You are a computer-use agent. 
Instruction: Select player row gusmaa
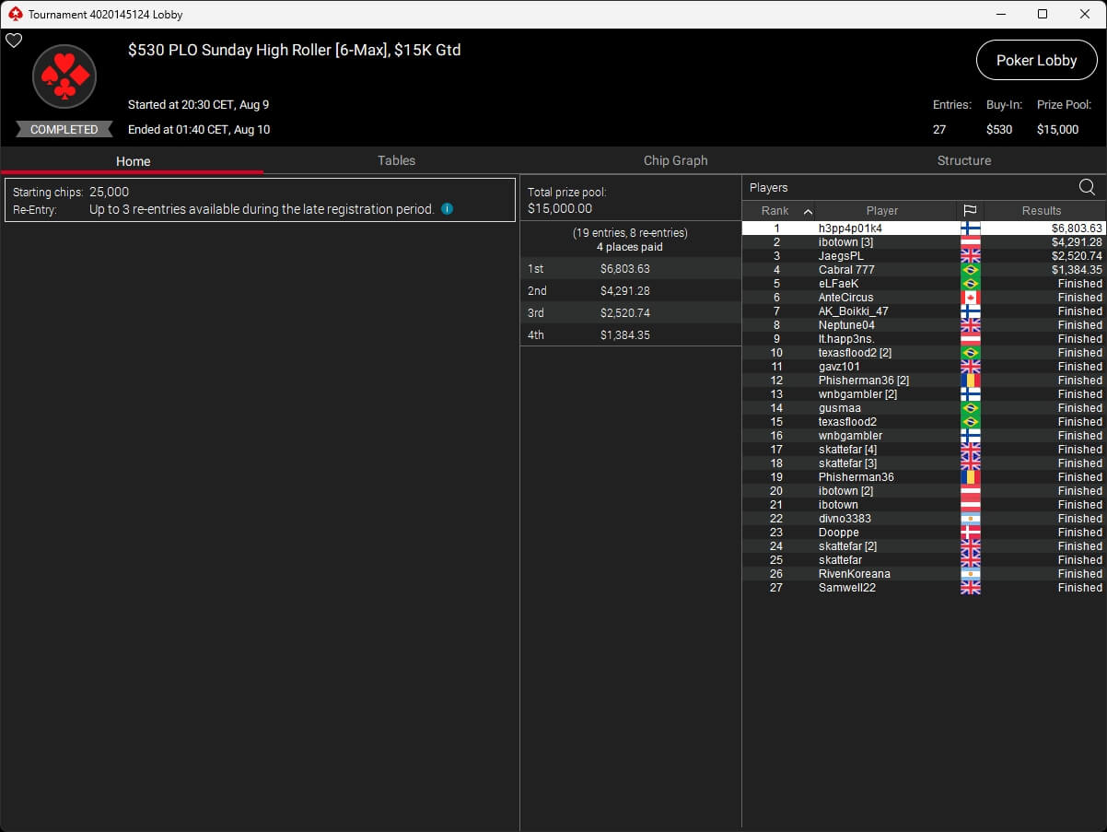tap(924, 408)
